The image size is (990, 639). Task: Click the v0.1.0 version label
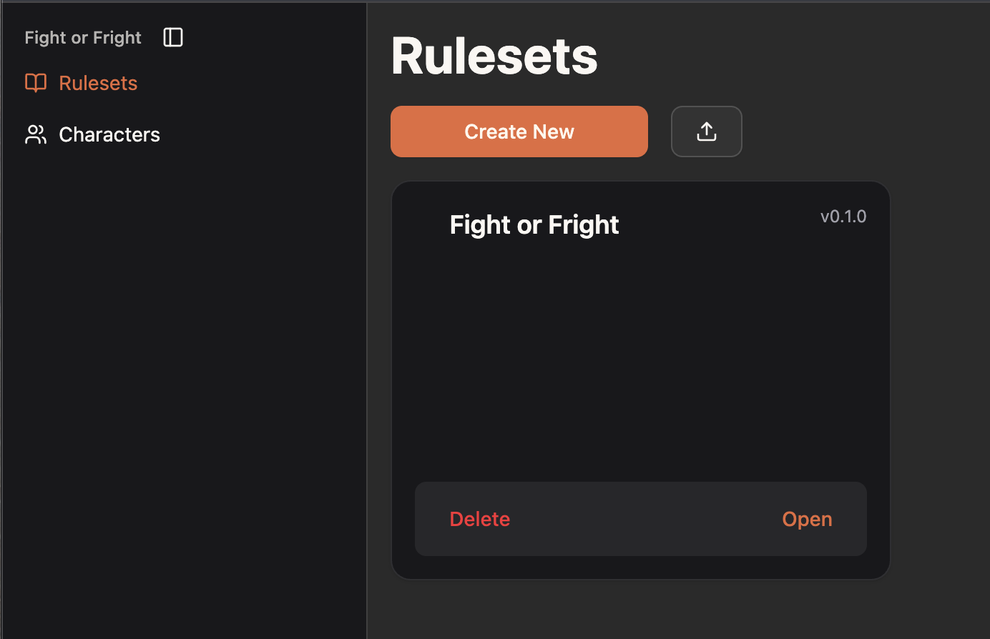coord(843,217)
